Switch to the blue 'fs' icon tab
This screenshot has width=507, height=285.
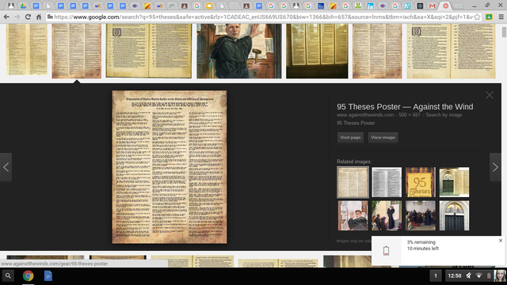point(370,6)
